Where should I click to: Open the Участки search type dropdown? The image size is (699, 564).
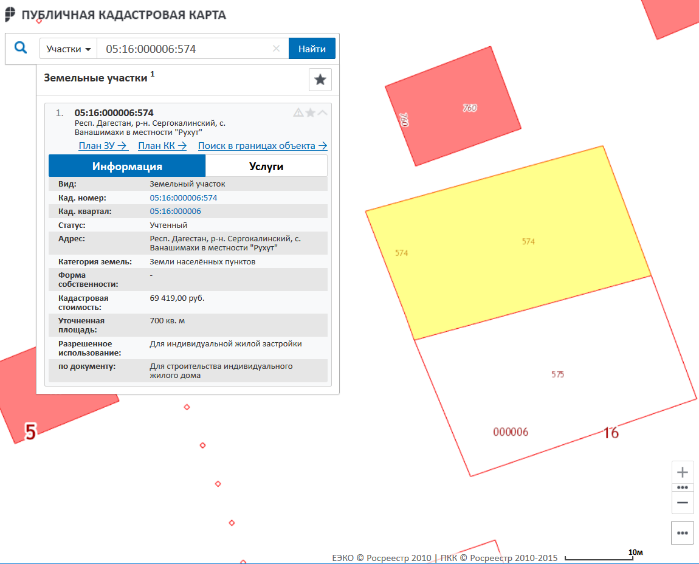[68, 49]
